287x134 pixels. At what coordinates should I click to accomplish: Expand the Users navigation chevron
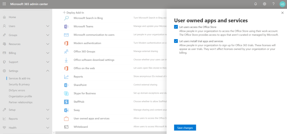[x=48, y=26]
